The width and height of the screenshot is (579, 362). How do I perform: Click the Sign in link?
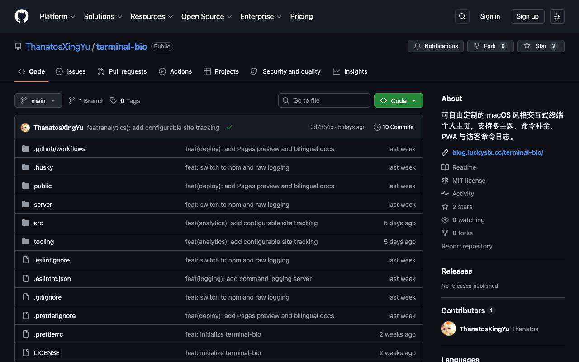[x=490, y=16]
